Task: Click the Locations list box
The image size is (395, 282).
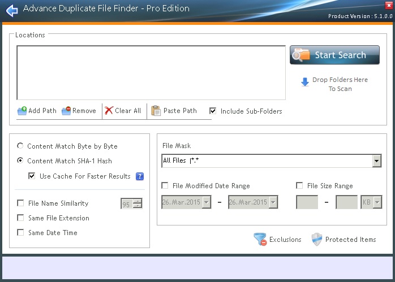Action: pyautogui.click(x=151, y=73)
